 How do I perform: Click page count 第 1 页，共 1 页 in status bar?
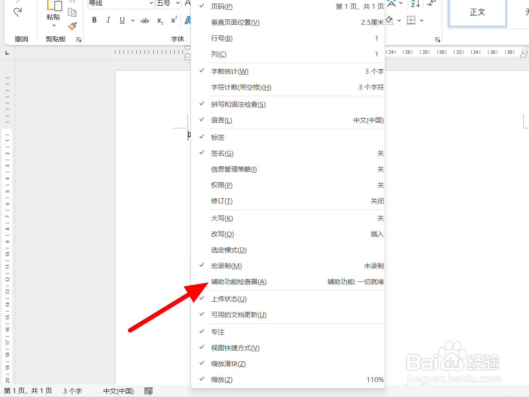(x=28, y=391)
